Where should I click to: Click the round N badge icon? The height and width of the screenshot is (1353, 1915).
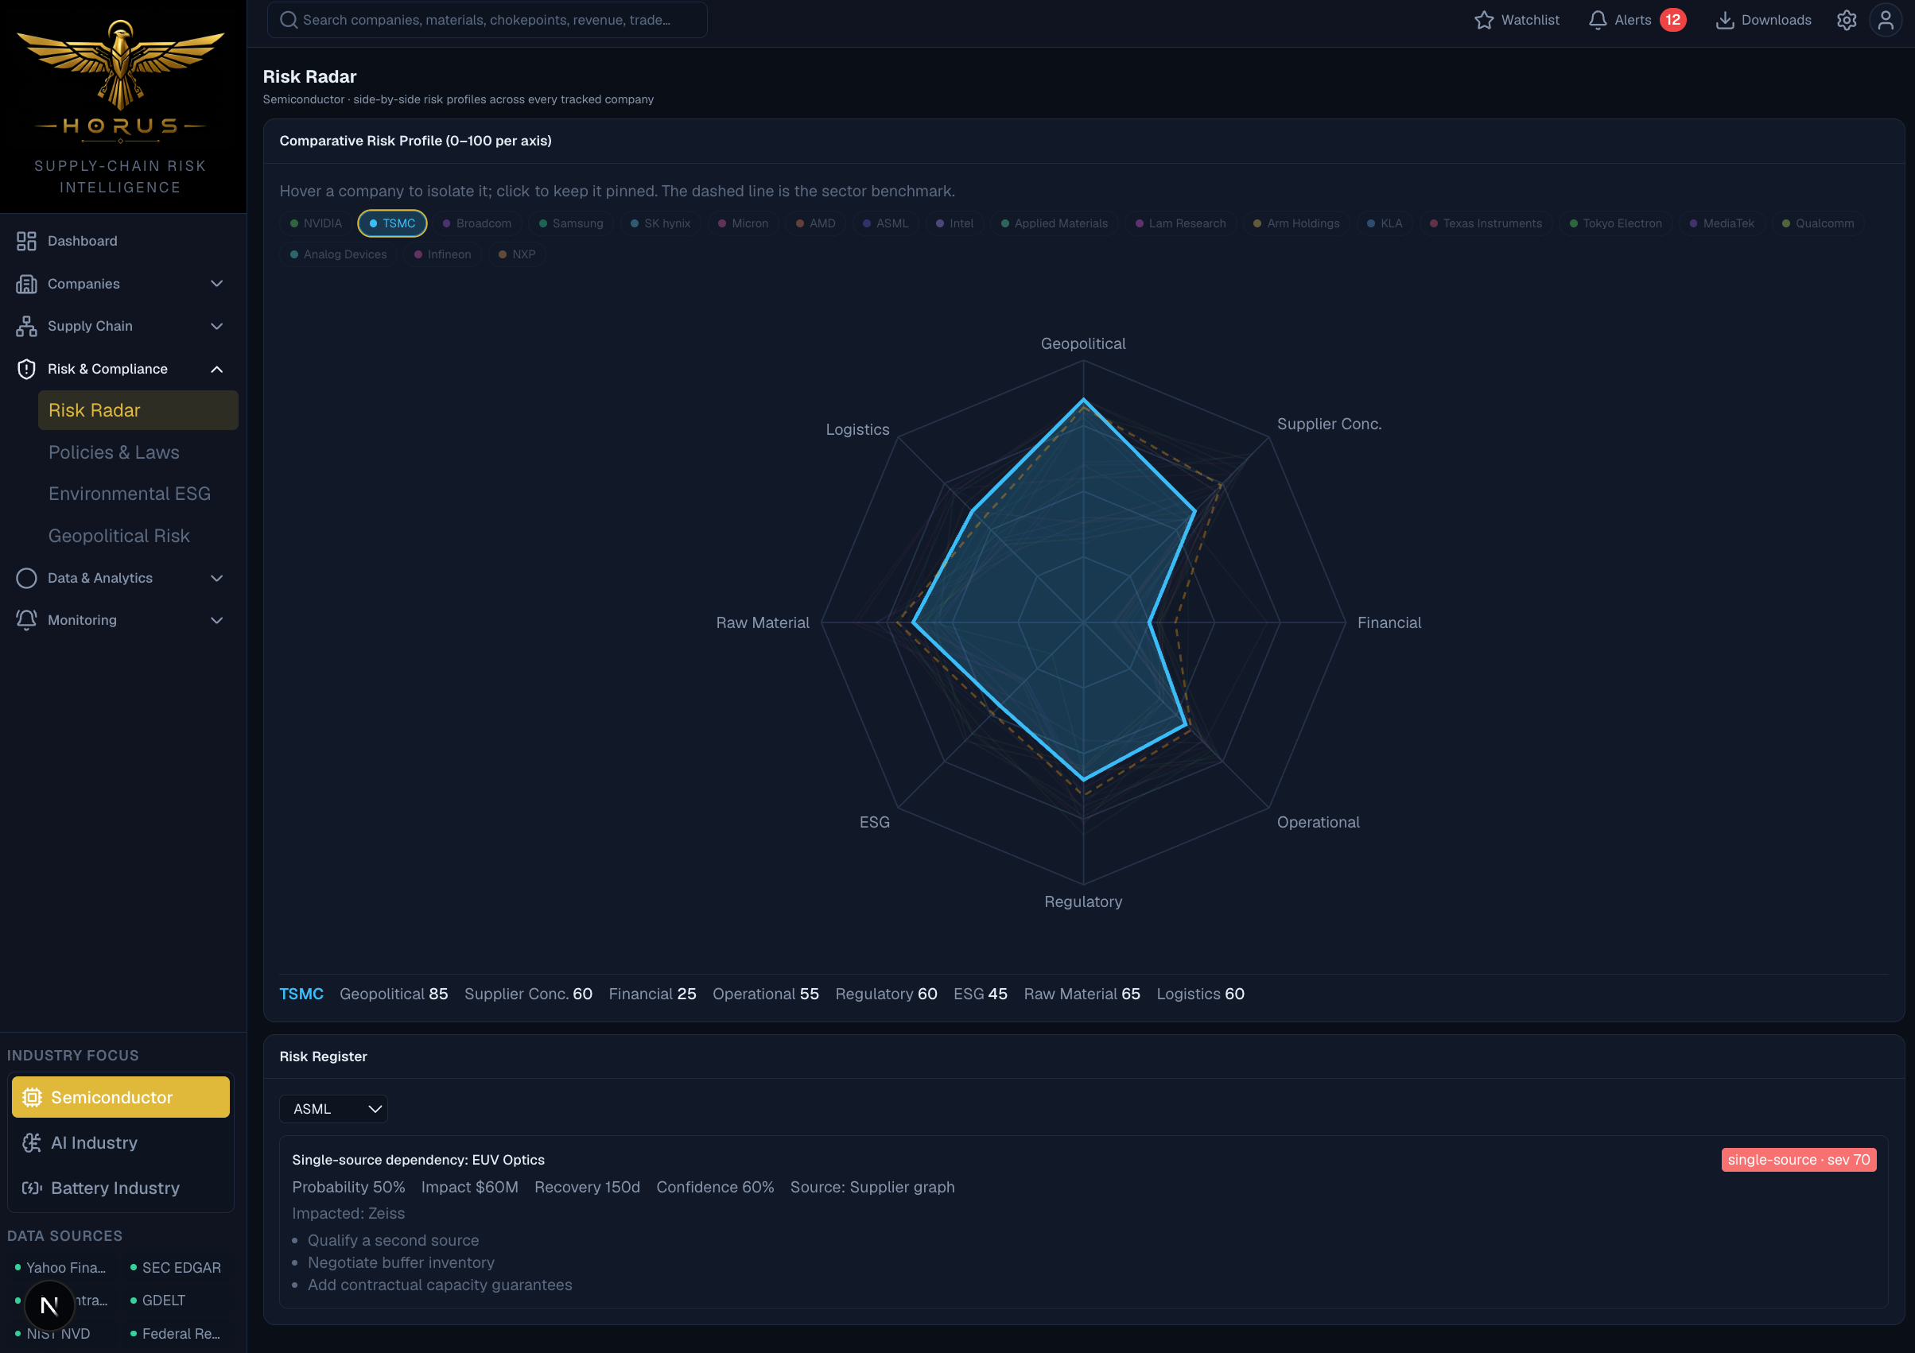pyautogui.click(x=49, y=1305)
